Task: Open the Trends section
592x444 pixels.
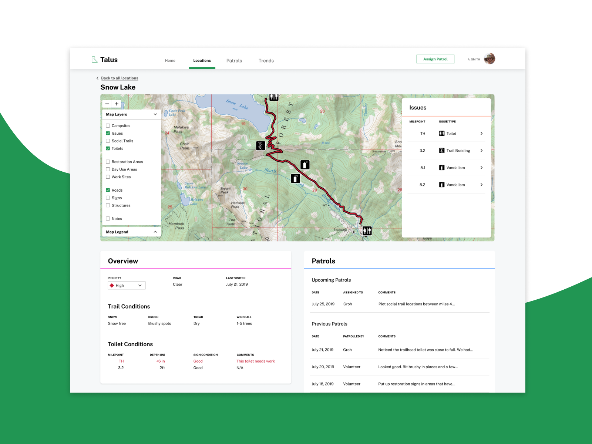Action: pyautogui.click(x=266, y=61)
